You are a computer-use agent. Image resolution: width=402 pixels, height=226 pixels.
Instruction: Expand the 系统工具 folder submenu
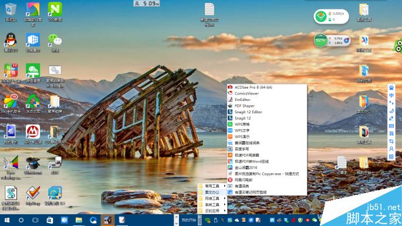(x=212, y=204)
